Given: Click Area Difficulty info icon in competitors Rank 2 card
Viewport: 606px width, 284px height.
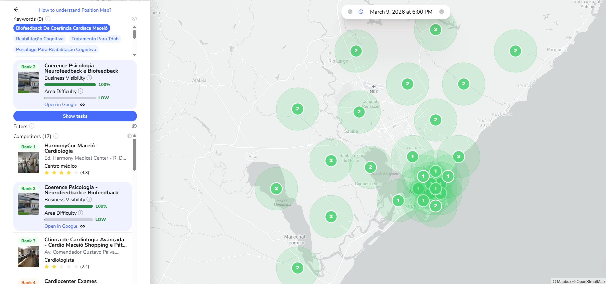Looking at the screenshot, I should point(81,213).
